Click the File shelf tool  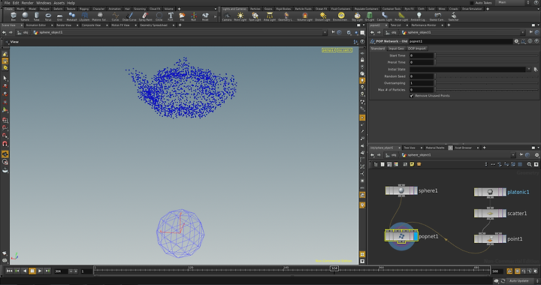pos(182,16)
